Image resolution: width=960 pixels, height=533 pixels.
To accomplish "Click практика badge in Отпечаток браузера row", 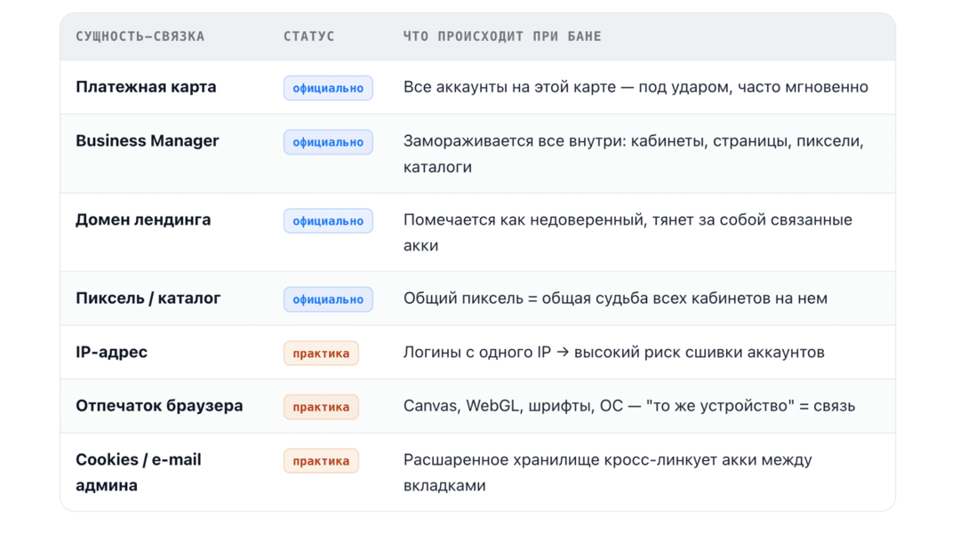I will (321, 407).
